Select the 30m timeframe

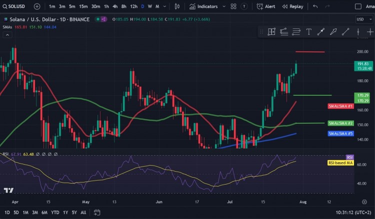tap(95, 6)
